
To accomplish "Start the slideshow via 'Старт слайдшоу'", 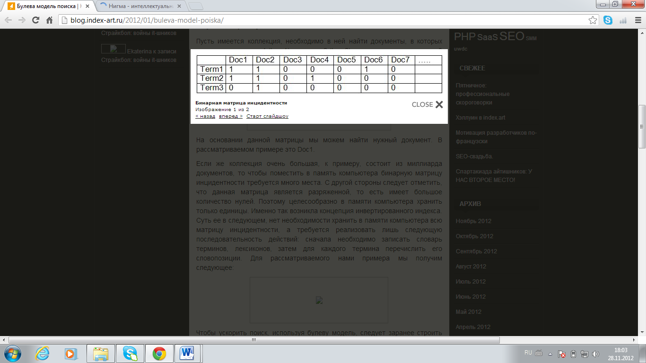I will [267, 116].
